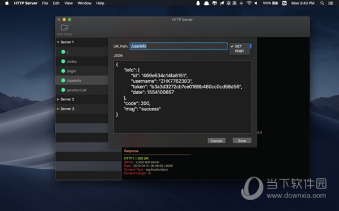Click the "code": 200 line
Image resolution: width=339 pixels, height=211 pixels.
pos(137,103)
